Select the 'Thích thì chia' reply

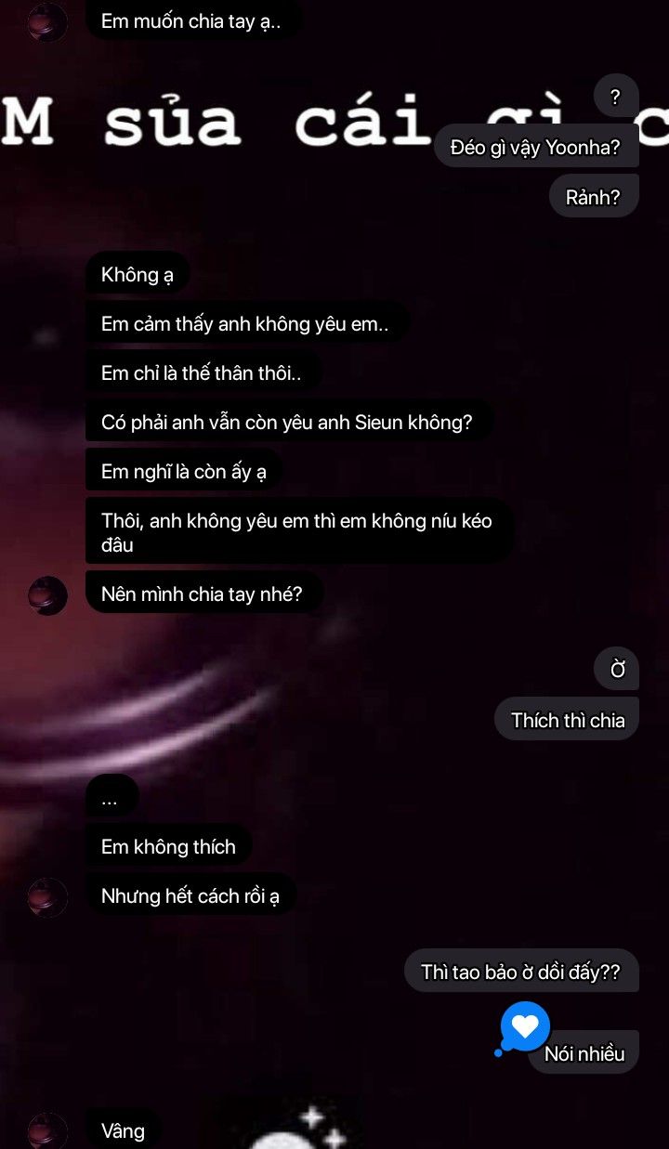coord(568,720)
